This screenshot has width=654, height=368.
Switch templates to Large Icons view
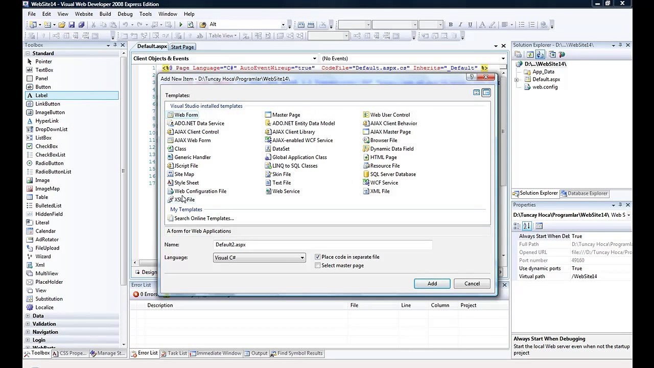tap(477, 93)
